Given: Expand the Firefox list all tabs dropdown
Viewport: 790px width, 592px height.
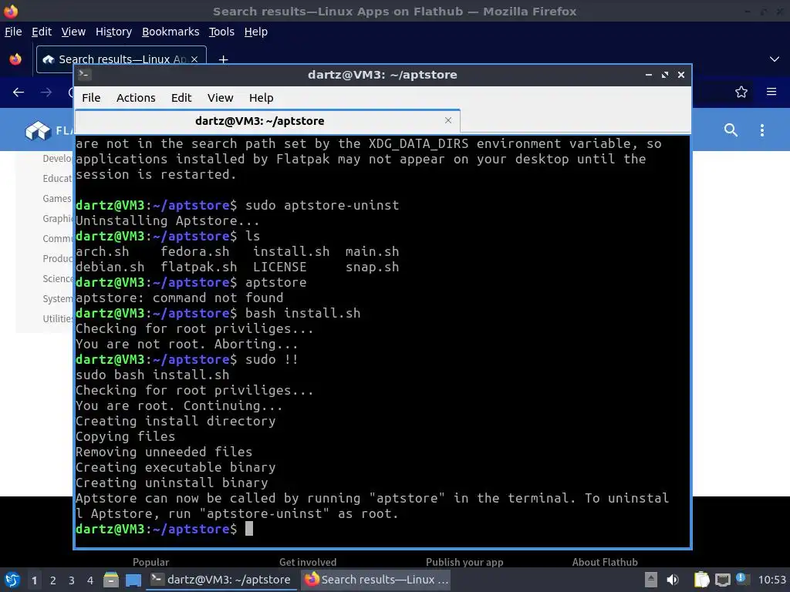Looking at the screenshot, I should coord(775,59).
